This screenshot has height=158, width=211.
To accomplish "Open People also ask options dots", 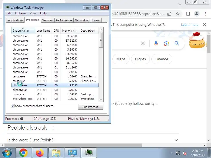I will (53, 128).
